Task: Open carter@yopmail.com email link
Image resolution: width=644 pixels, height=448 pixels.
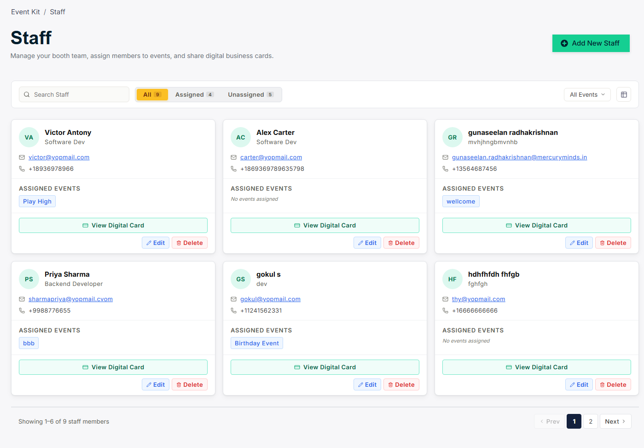Action: pyautogui.click(x=271, y=157)
